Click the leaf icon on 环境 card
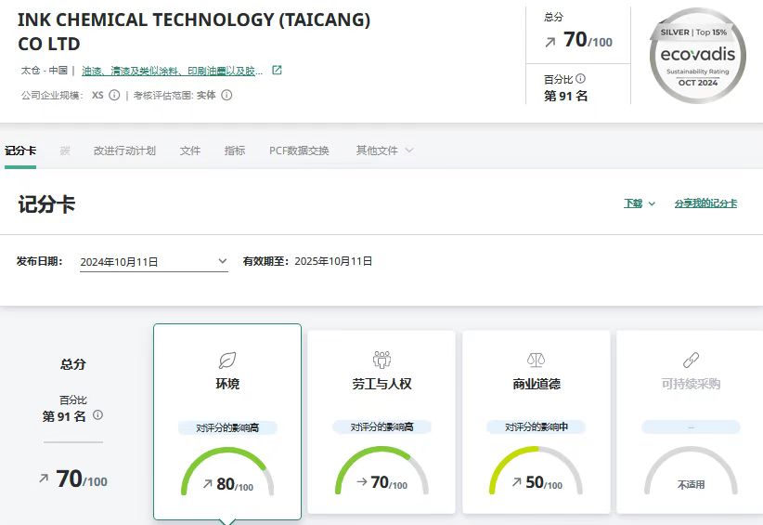 227,360
